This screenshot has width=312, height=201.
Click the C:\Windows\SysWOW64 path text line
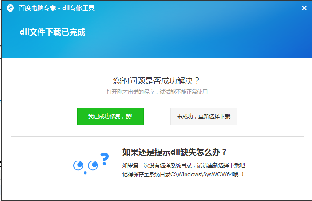183,174
